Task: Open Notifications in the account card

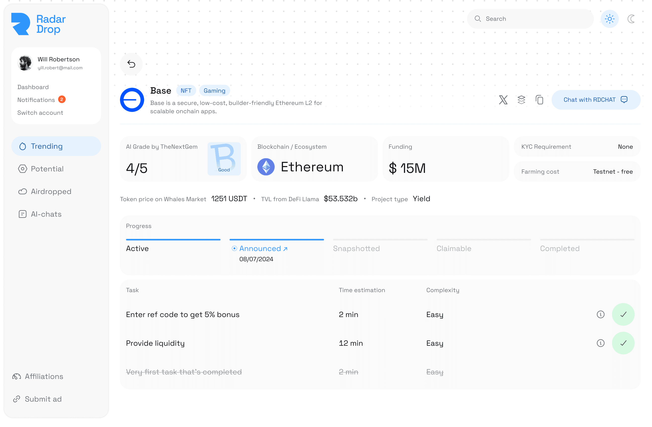Action: click(36, 100)
